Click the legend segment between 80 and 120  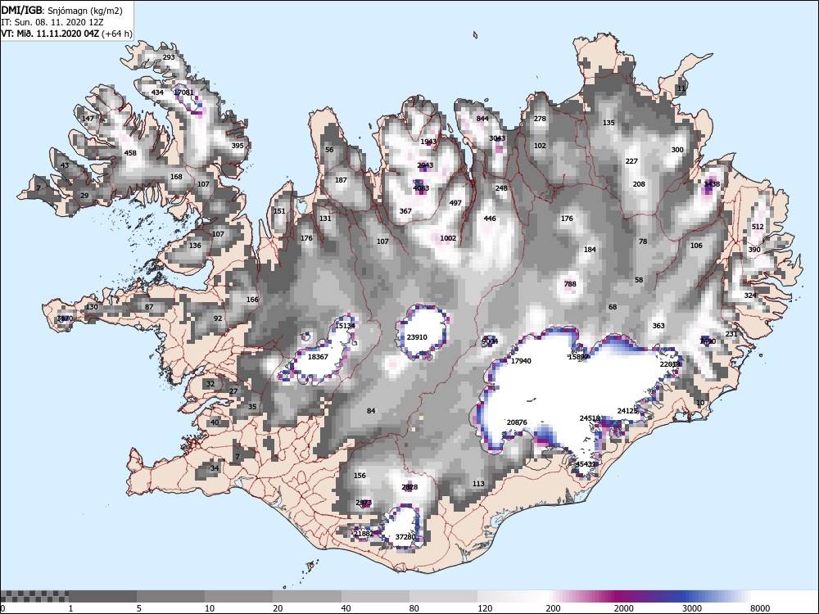[x=443, y=596]
